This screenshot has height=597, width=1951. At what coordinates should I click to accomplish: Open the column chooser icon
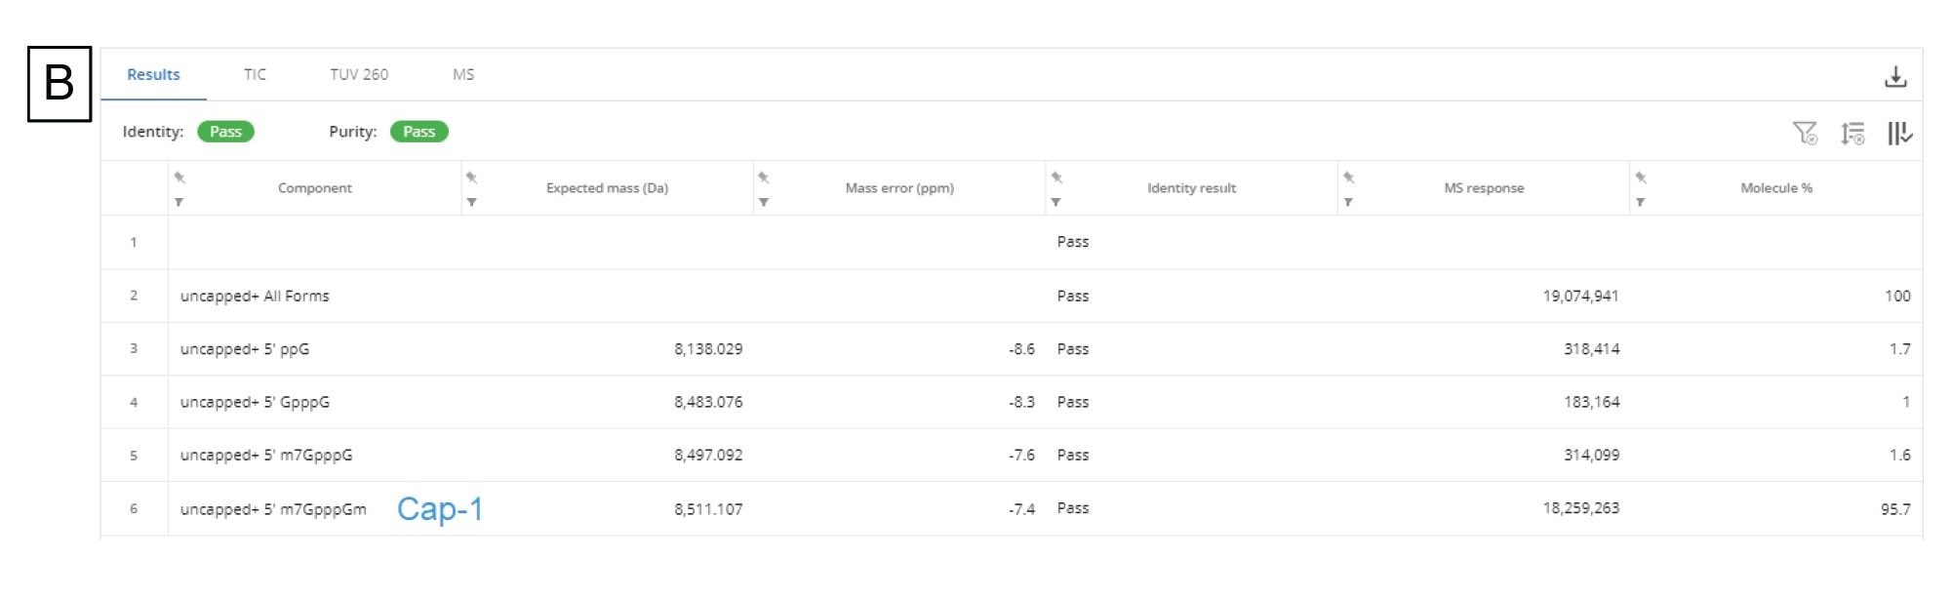coord(1898,133)
